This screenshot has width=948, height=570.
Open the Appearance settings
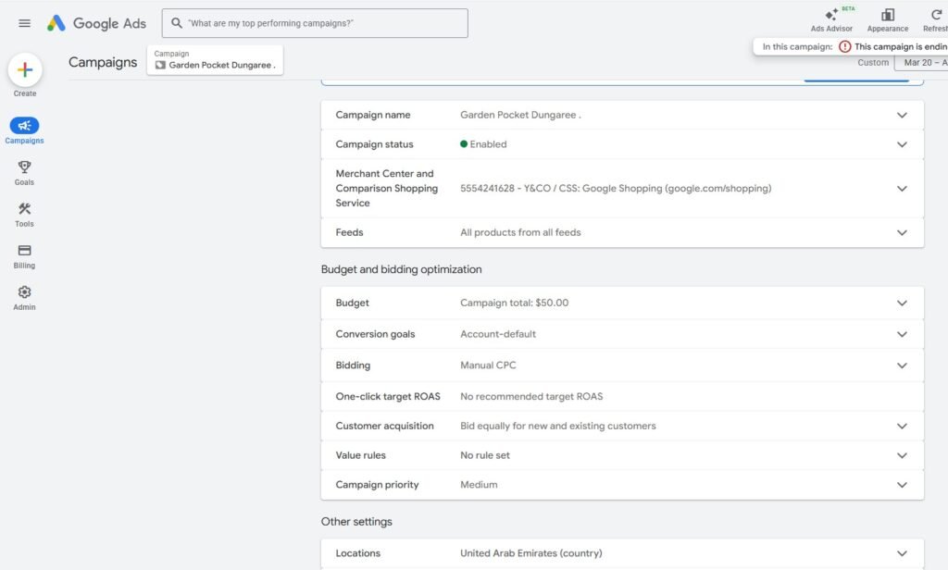[x=888, y=20]
